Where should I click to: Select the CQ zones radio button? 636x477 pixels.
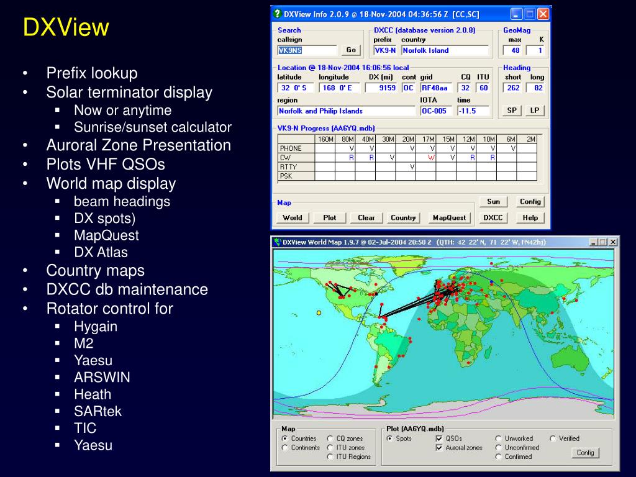pyautogui.click(x=330, y=438)
